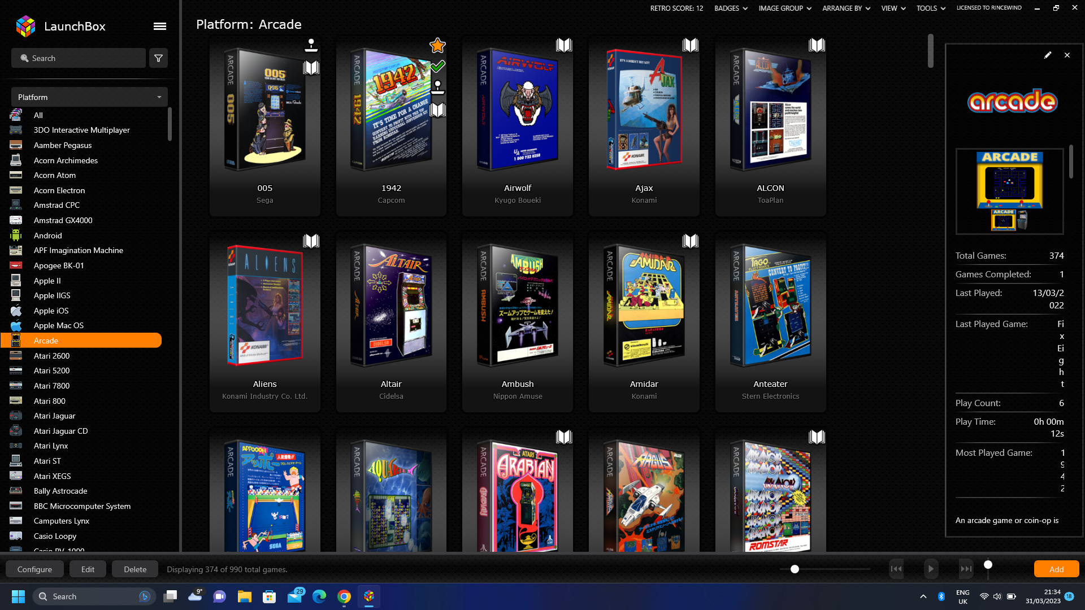
Task: Click the platform list sidebar scrollbar
Action: pos(170,124)
